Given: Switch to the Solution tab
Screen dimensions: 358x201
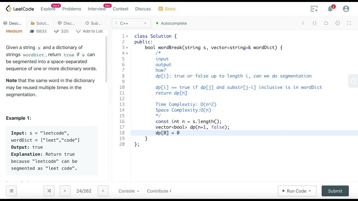Looking at the screenshot, I should [40, 23].
